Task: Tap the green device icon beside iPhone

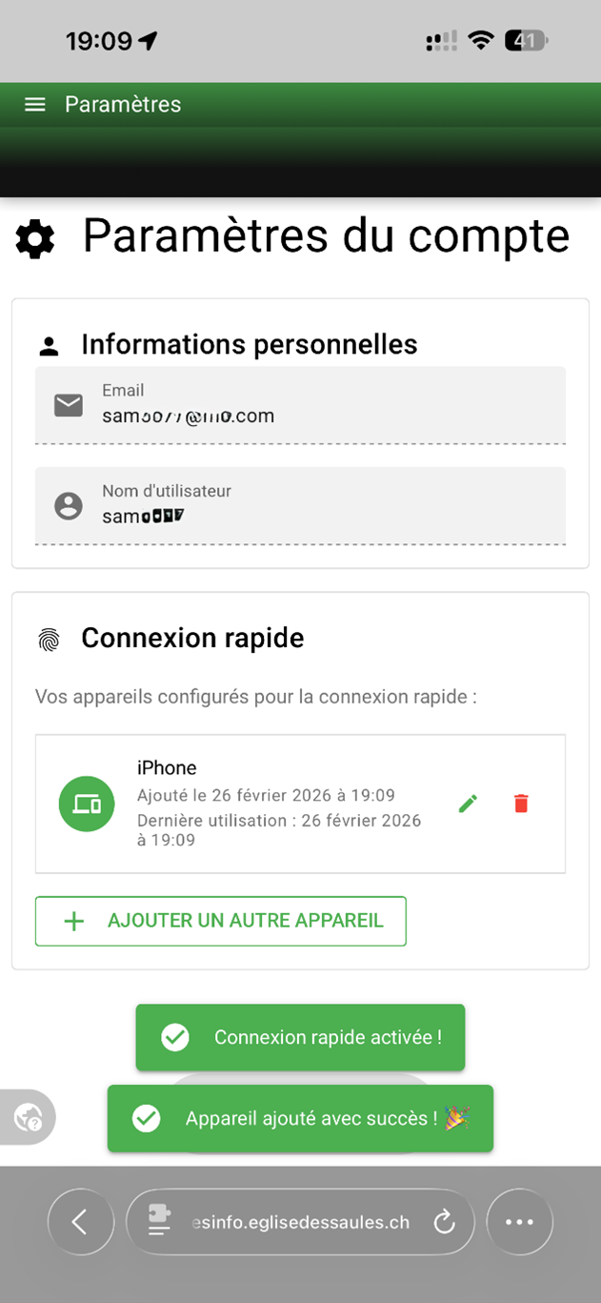Action: tap(87, 804)
